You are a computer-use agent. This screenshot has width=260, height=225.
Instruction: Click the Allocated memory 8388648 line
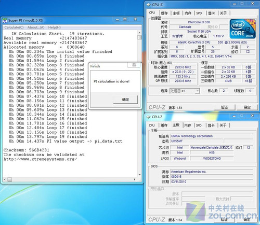tap(44, 47)
